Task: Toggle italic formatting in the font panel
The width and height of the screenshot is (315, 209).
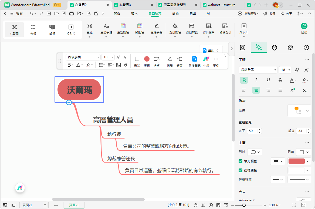Action: tap(256, 80)
